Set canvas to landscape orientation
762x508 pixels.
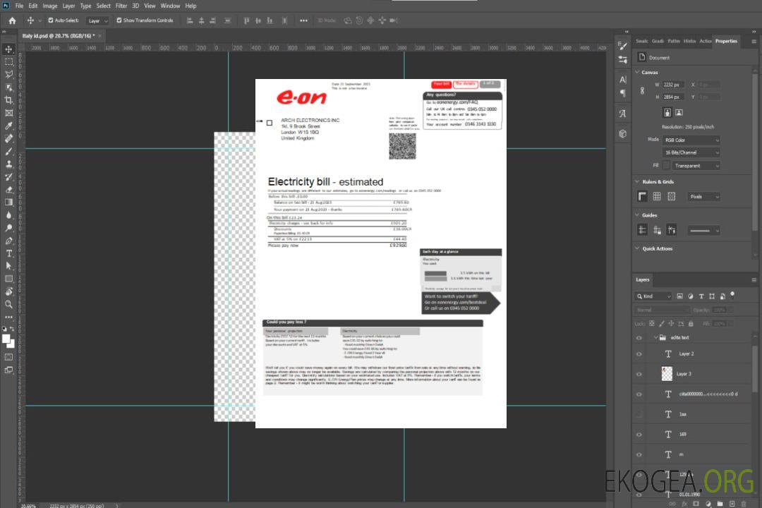tap(679, 112)
